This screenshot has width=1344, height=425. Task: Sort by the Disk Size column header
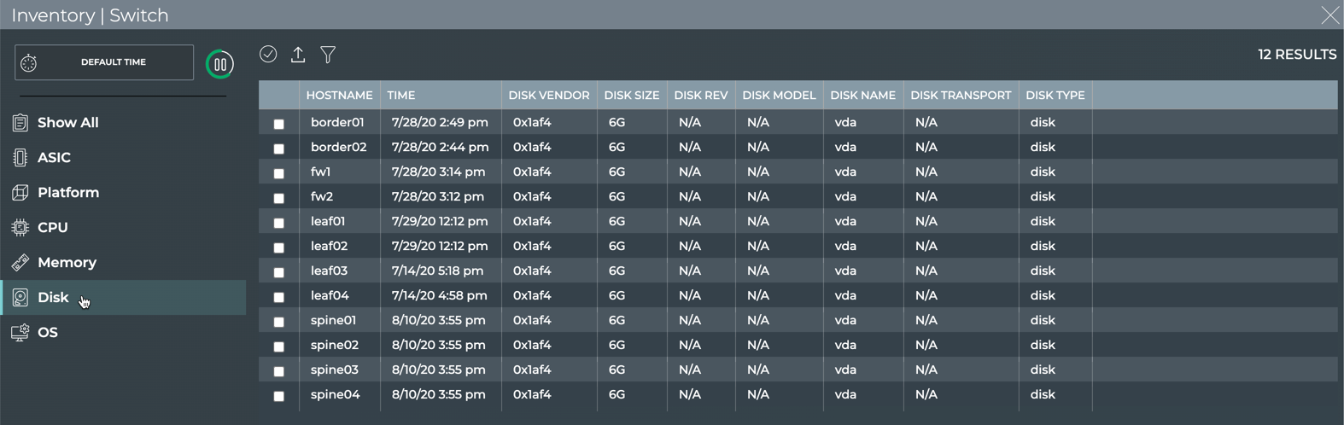click(x=631, y=95)
